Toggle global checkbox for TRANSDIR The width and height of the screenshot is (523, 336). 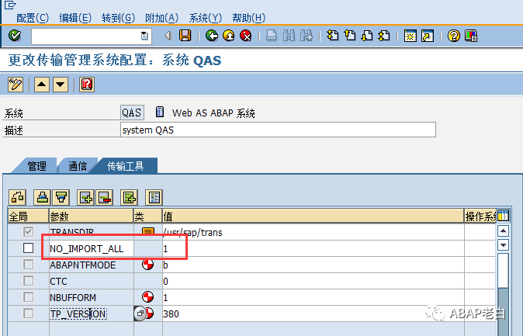29,231
